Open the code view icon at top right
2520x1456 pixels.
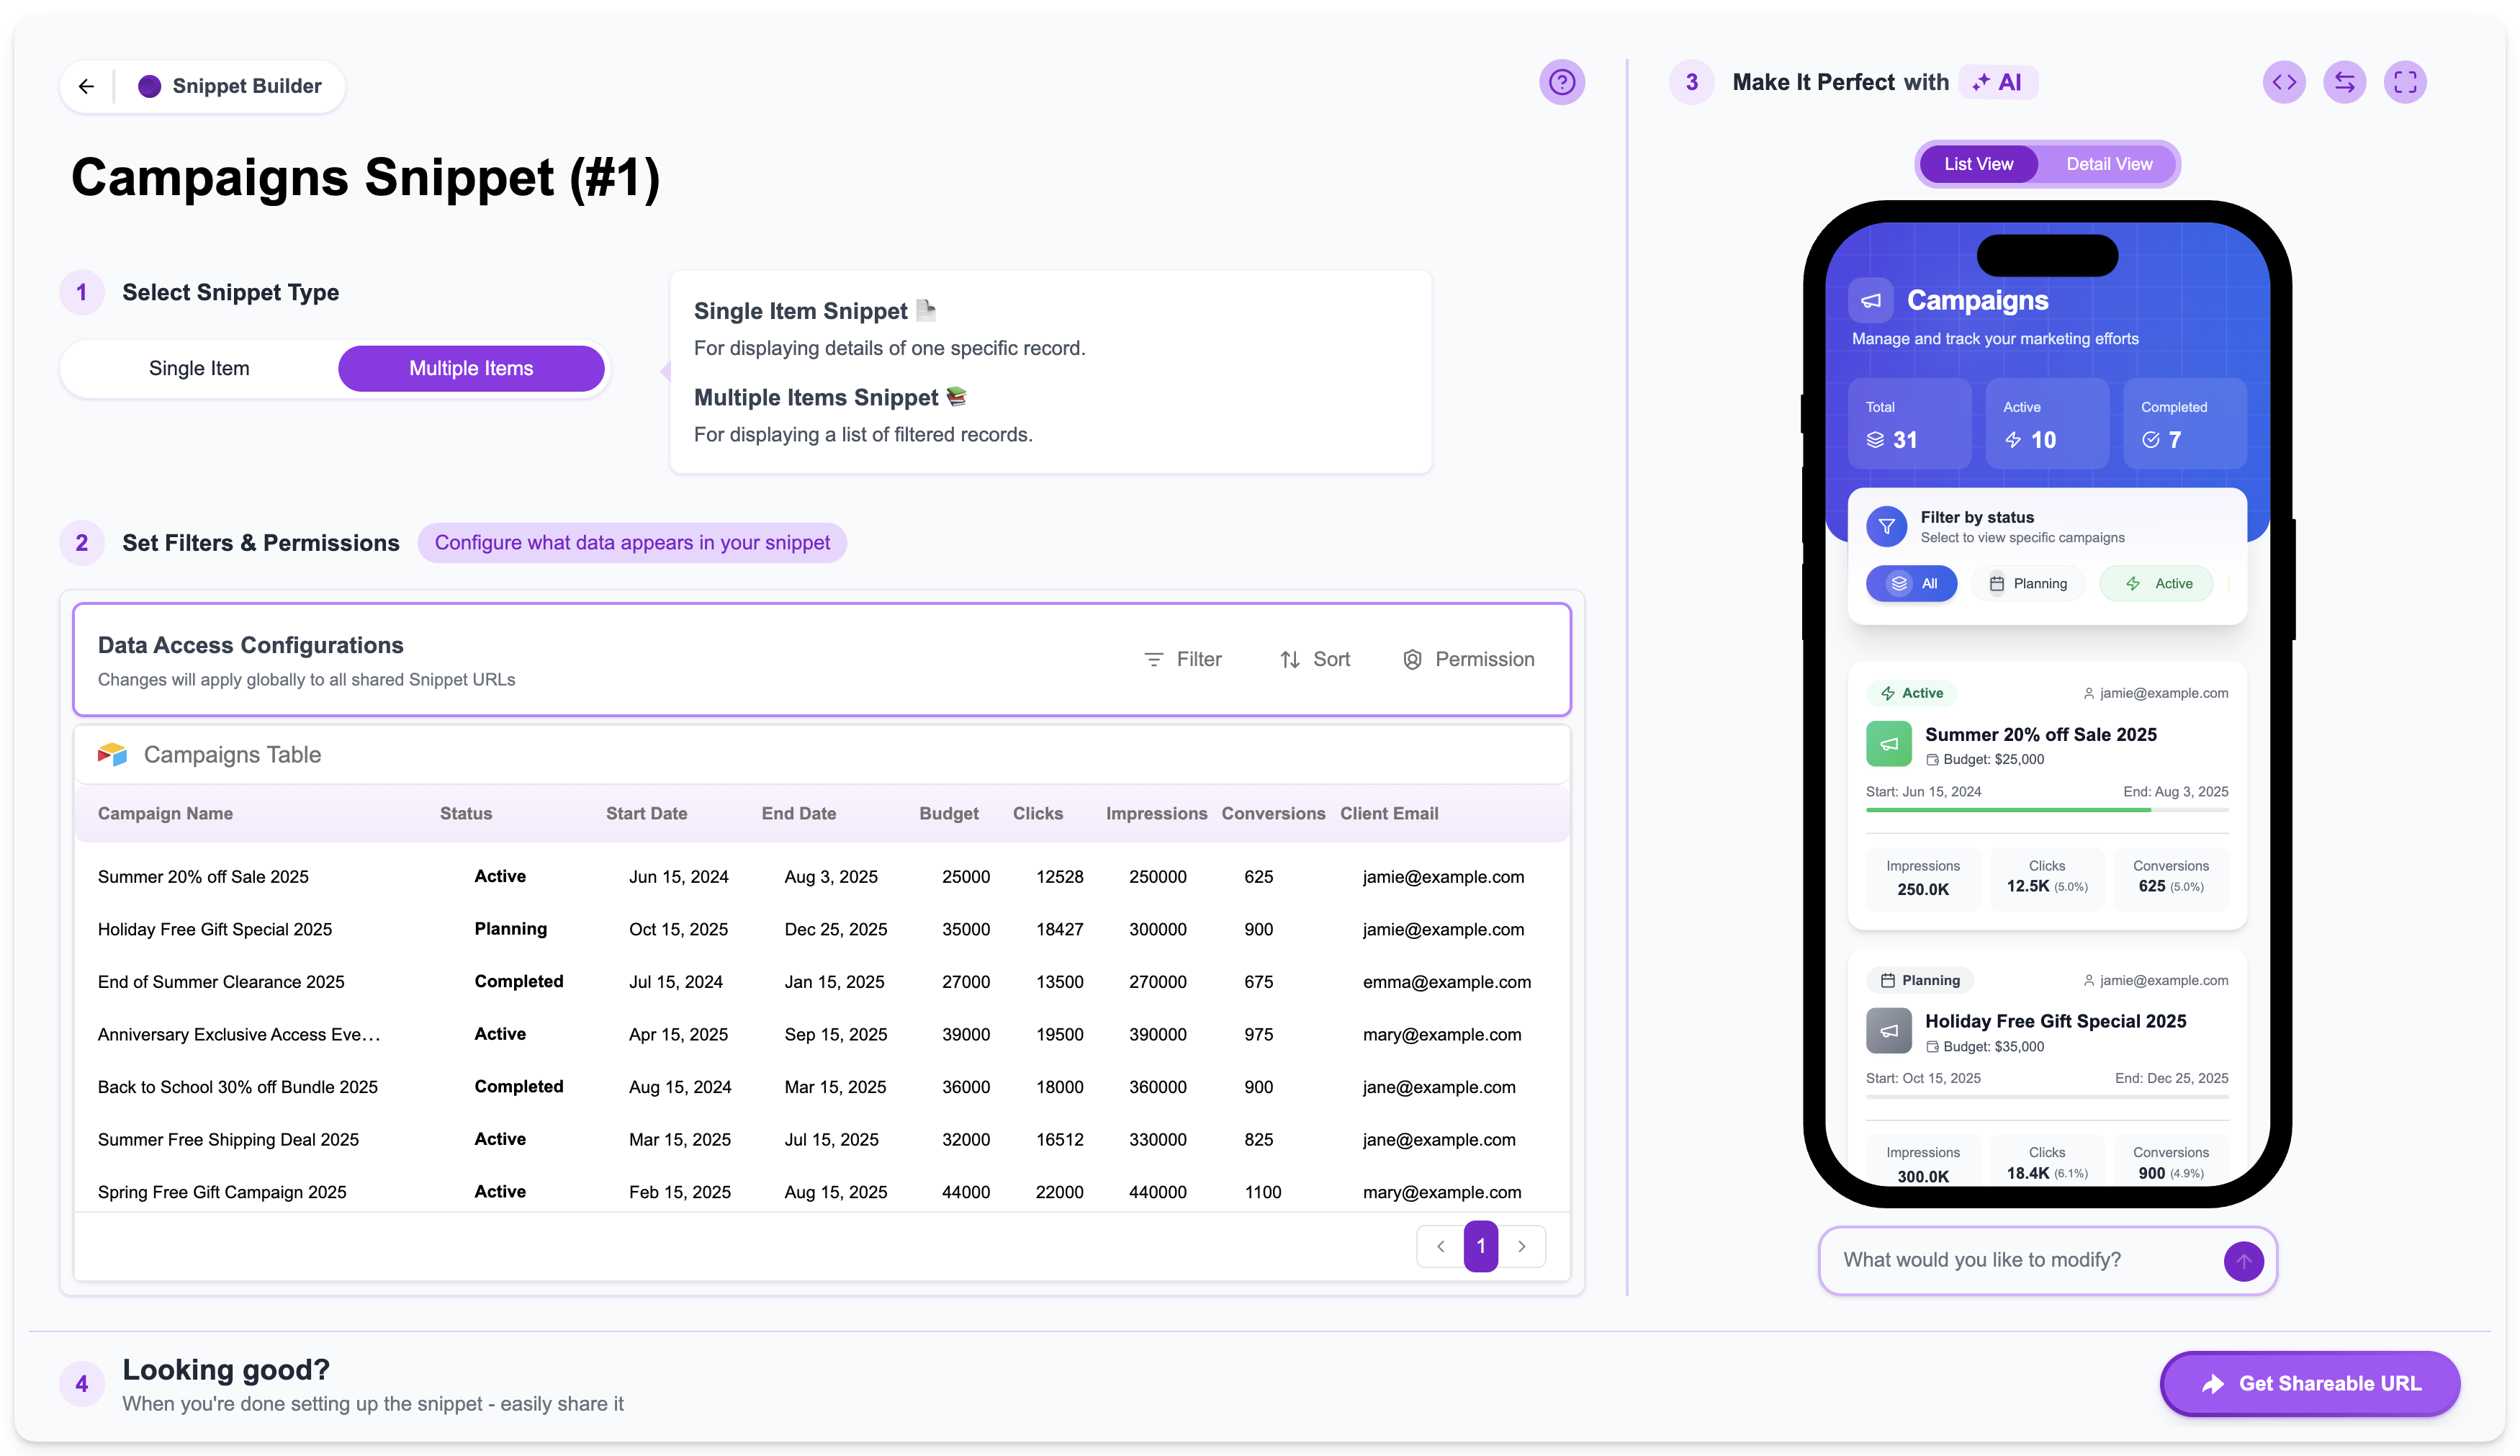(x=2285, y=82)
